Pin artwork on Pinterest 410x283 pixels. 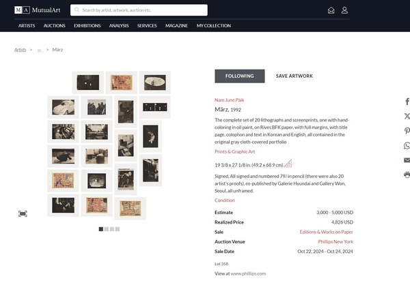point(407,131)
